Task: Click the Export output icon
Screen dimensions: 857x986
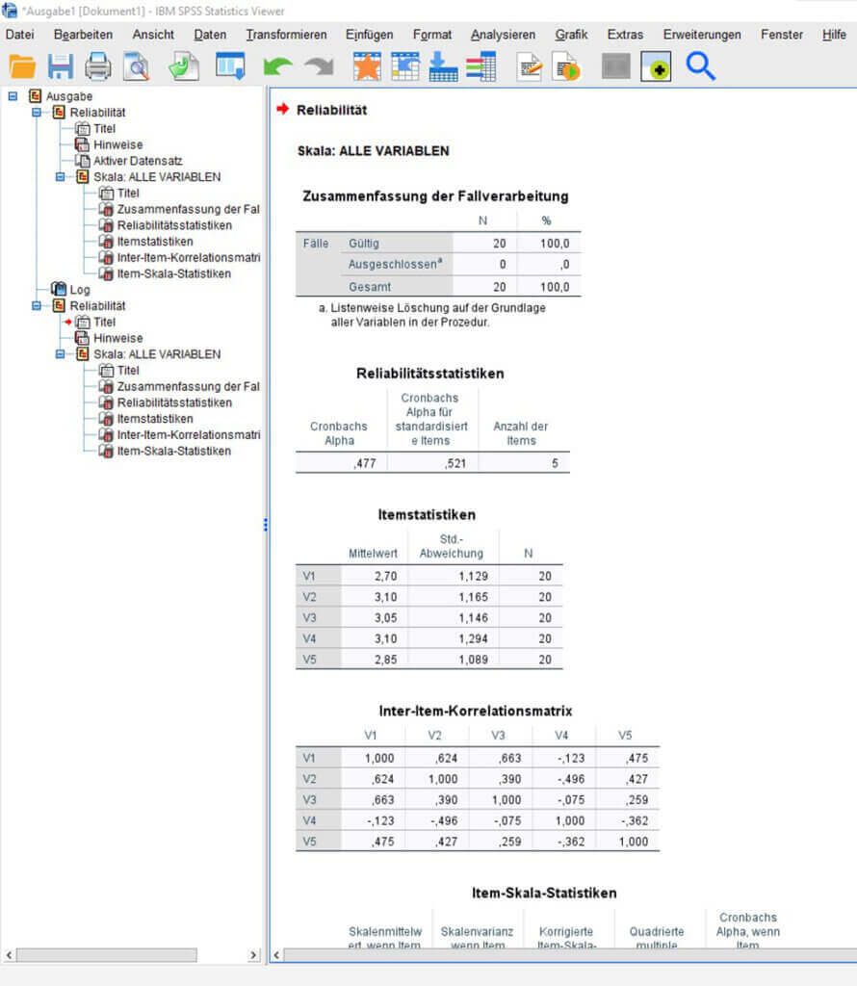Action: [x=183, y=66]
